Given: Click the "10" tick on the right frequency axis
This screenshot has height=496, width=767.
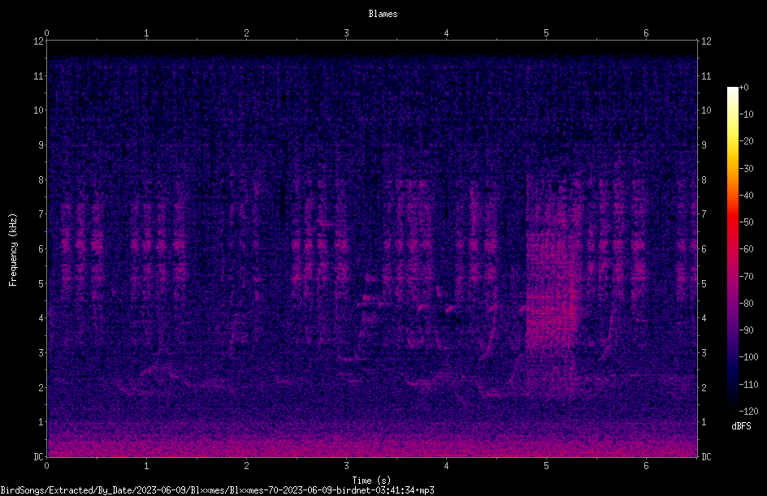Looking at the screenshot, I should pyautogui.click(x=706, y=110).
